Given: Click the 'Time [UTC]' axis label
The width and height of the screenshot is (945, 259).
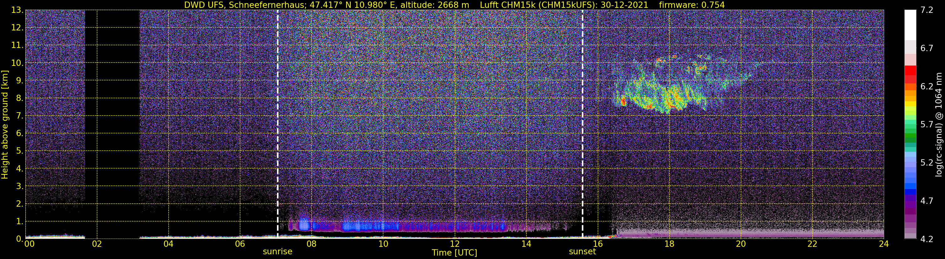Looking at the screenshot, I should [x=454, y=253].
